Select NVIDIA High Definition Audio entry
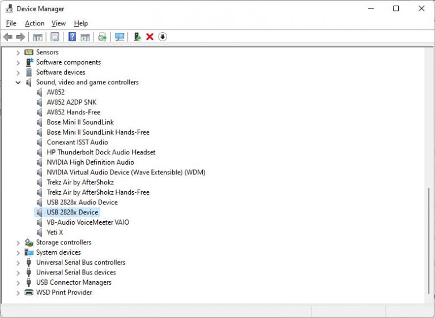 [x=90, y=162]
